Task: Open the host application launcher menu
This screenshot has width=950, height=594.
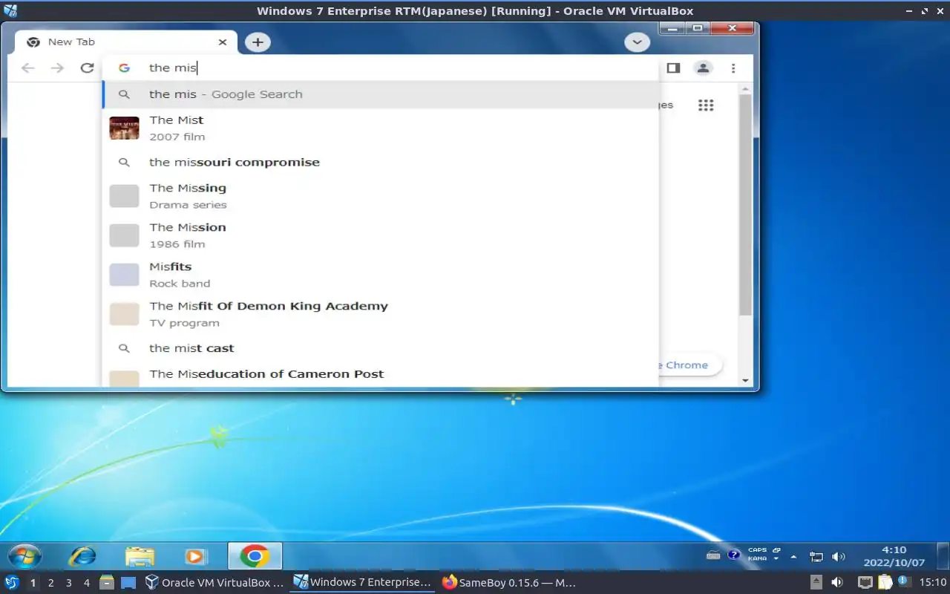Action: [12, 583]
